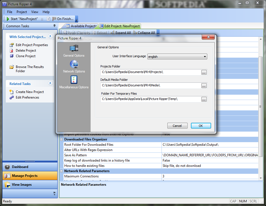Click Cancel in options dialog
266x206 pixels.
pyautogui.click(x=177, y=126)
